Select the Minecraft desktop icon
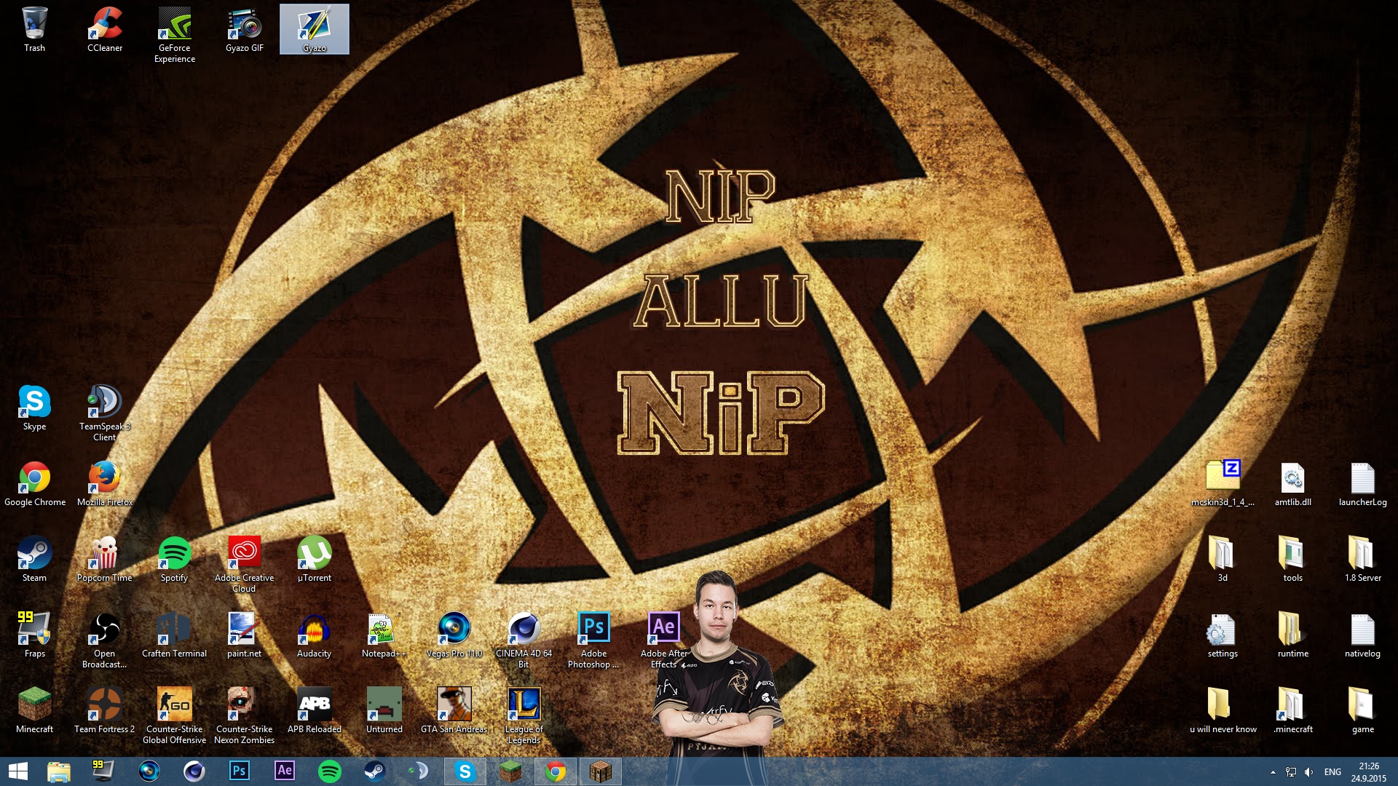1398x786 pixels. tap(34, 710)
